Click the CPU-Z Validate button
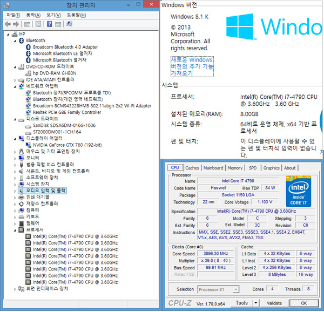This screenshot has height=312, width=324. coord(274,303)
